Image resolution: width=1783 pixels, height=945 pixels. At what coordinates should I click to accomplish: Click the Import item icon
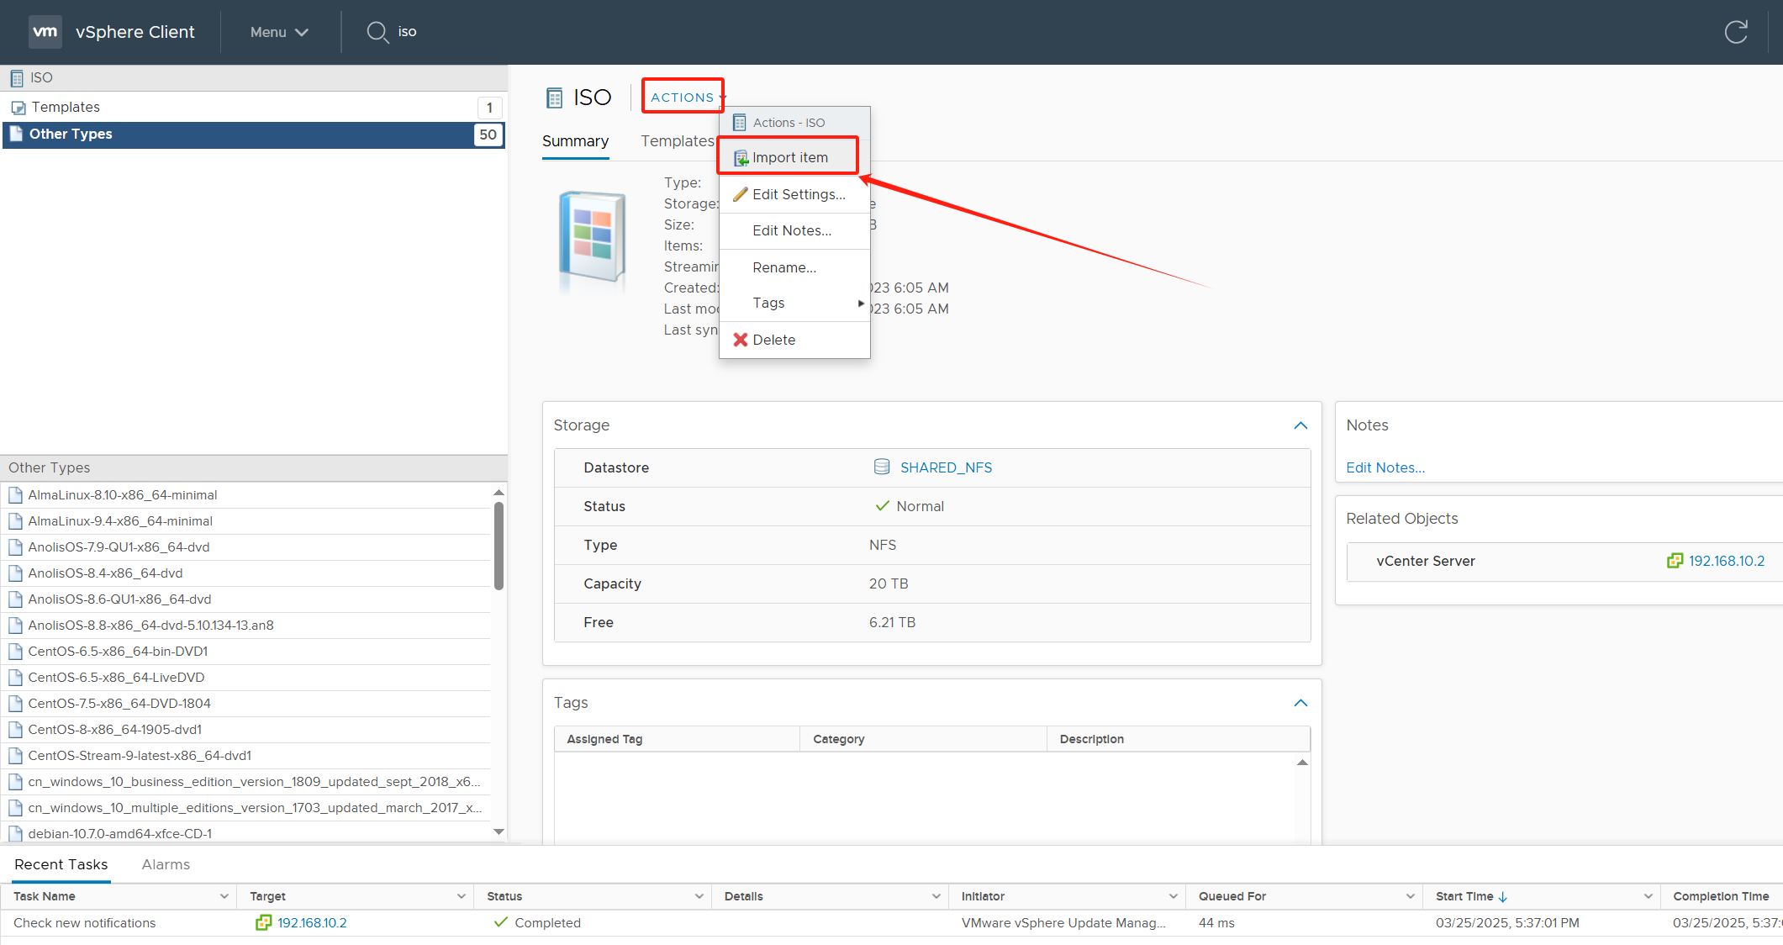[x=741, y=158]
